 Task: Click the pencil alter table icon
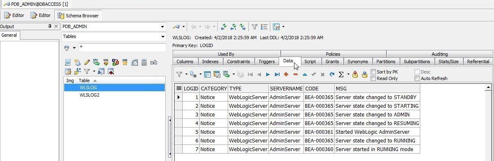coord(87,62)
